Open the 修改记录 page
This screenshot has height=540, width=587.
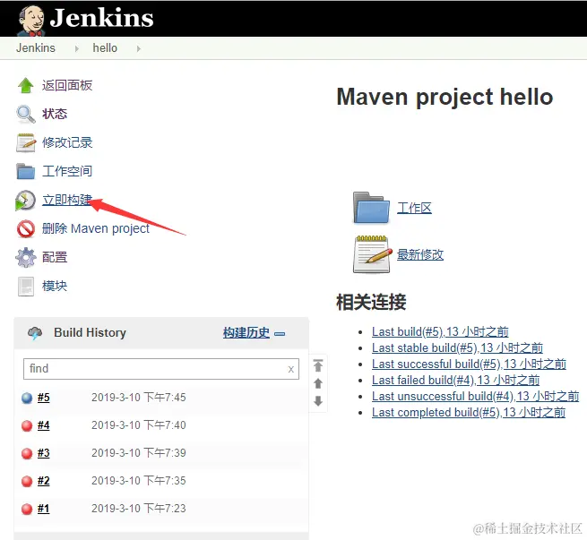67,142
